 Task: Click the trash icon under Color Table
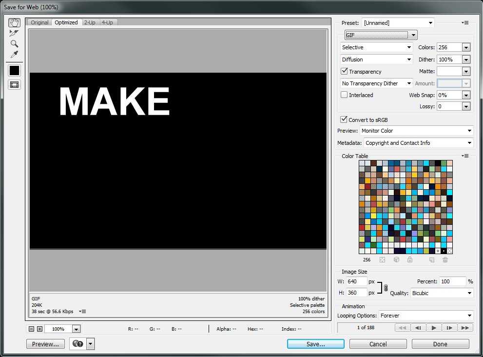tap(445, 260)
